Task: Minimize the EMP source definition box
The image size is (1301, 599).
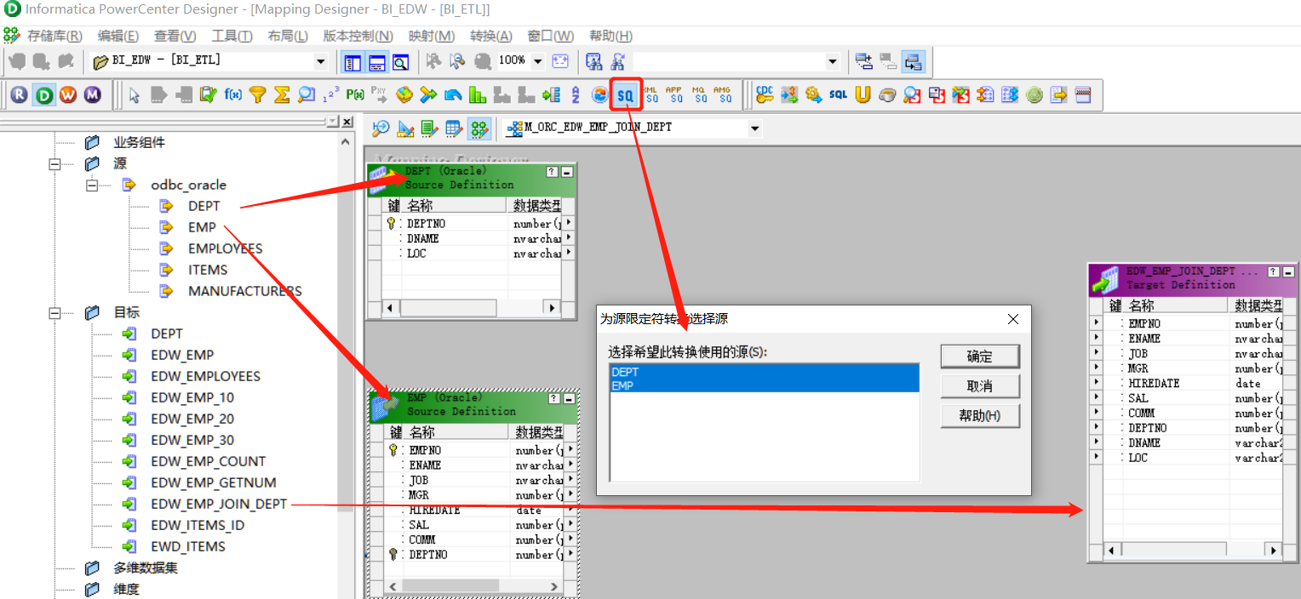Action: [569, 397]
